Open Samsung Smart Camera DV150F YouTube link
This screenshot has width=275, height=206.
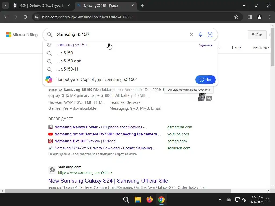coord(108,134)
